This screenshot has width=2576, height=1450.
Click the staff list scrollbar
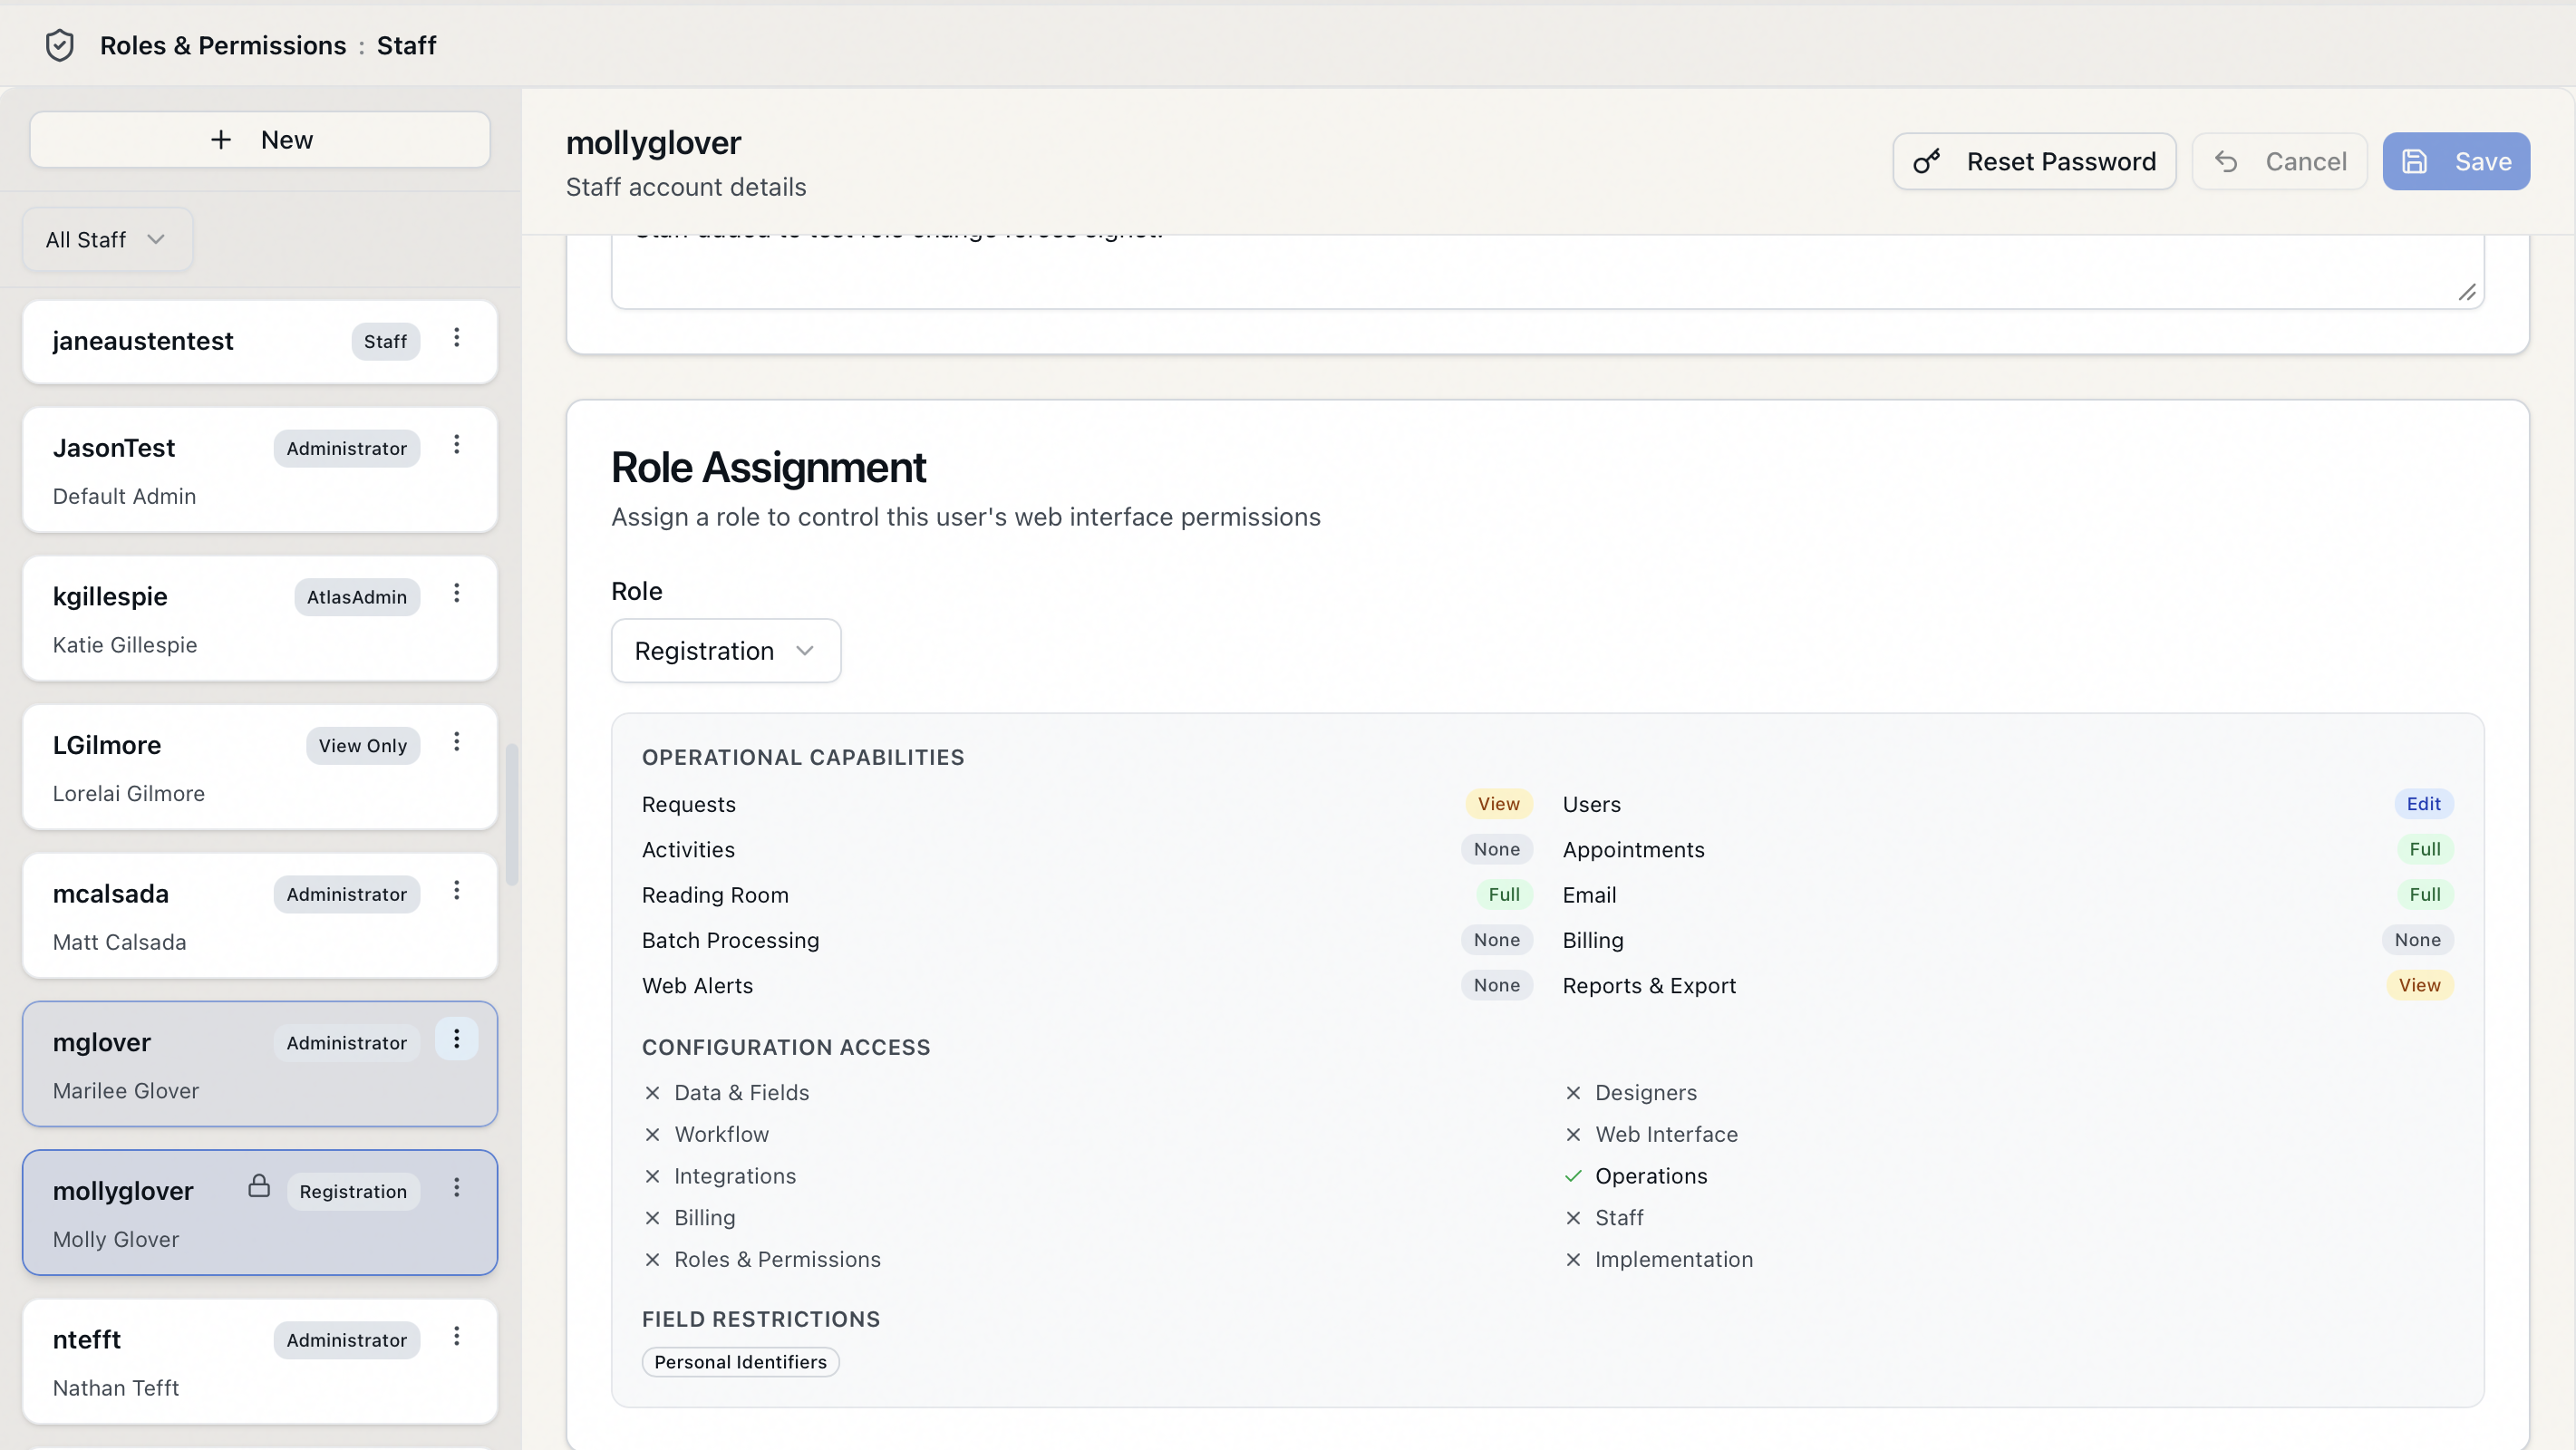512,814
